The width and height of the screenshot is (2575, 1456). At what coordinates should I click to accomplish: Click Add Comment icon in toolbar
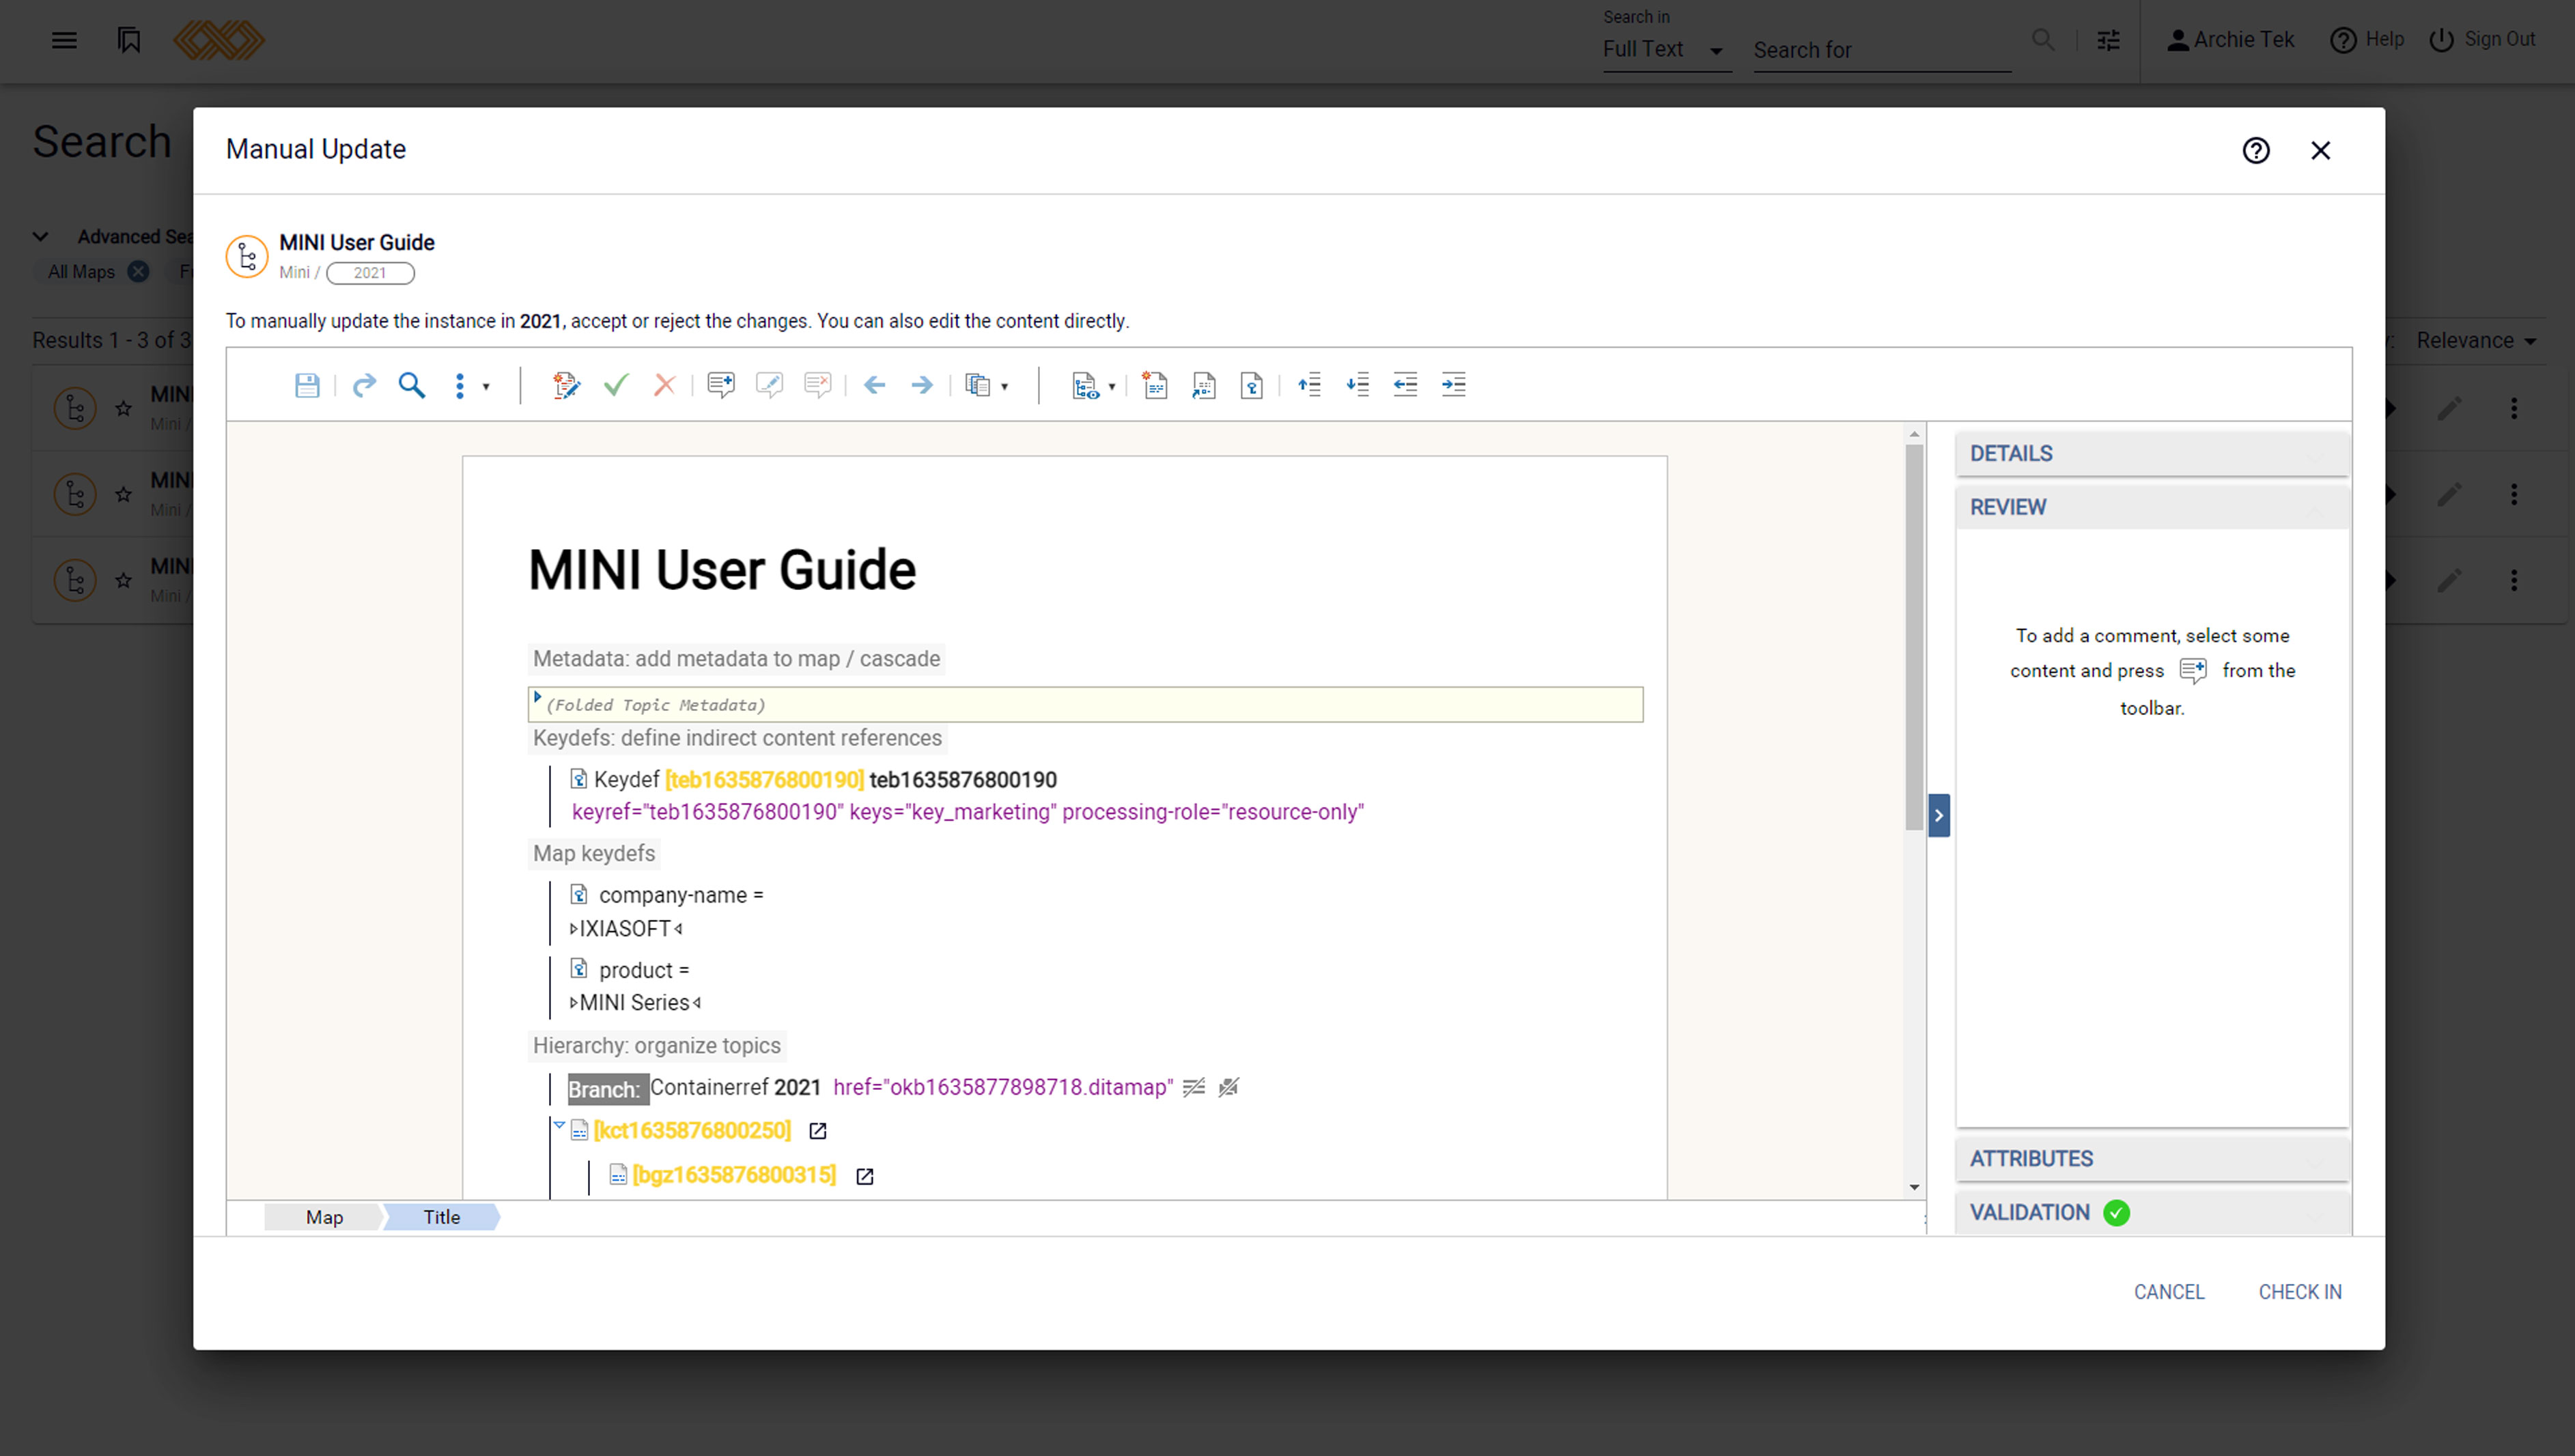(x=720, y=385)
